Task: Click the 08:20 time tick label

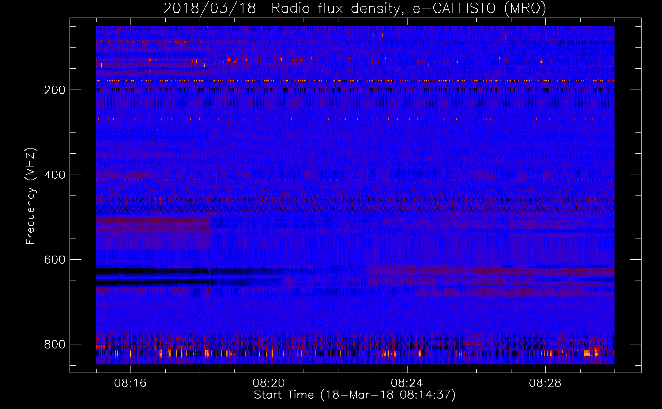Action: 269,383
